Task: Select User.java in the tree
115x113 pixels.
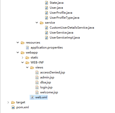Action: (56, 8)
